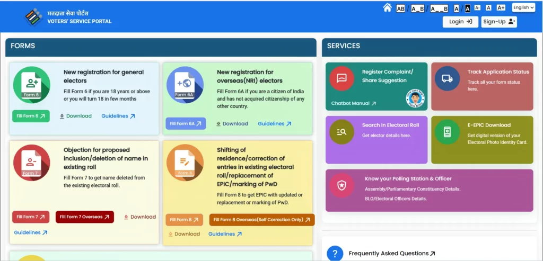Click Fill Form 7 button
This screenshot has height=261, width=543.
(31, 217)
